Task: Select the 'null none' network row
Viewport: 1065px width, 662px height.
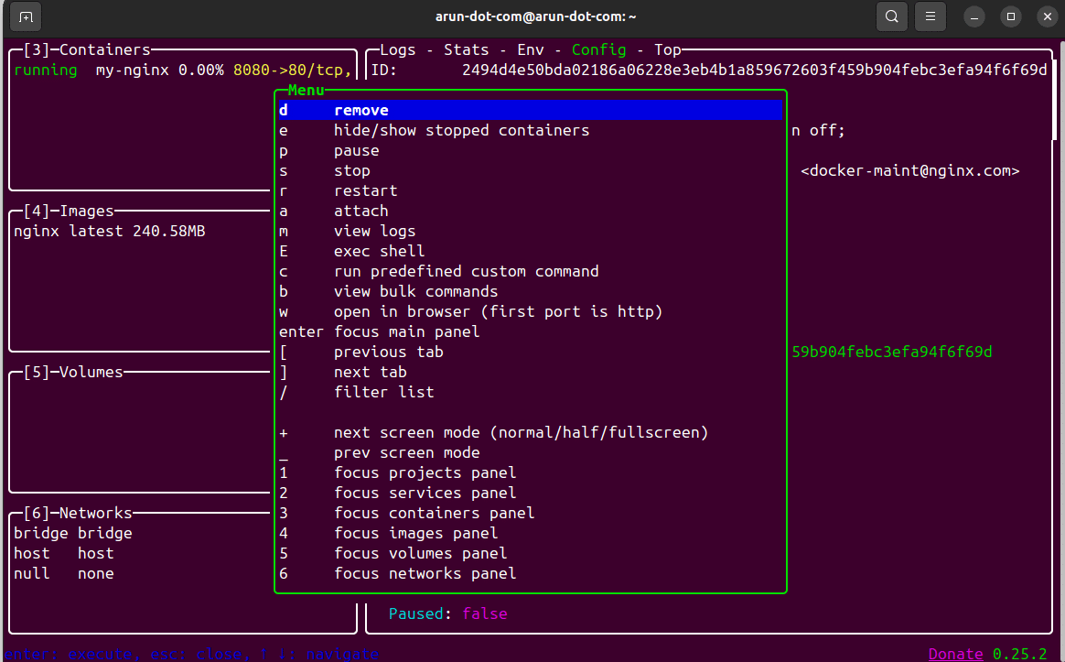Action: [64, 574]
